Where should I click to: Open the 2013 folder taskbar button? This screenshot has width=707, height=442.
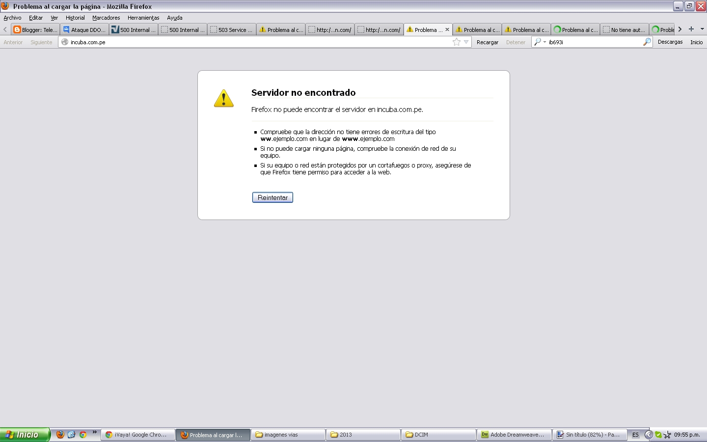363,435
